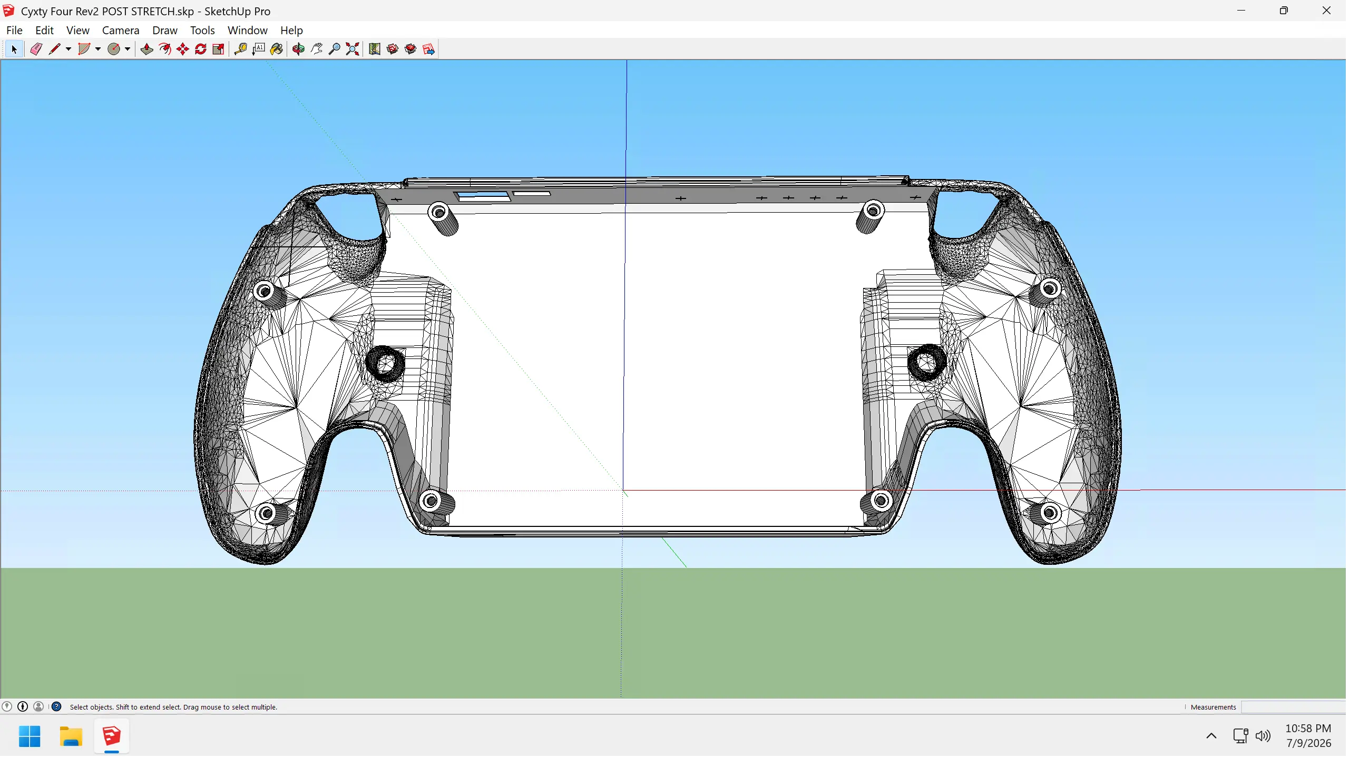Viewport: 1349px width, 758px height.
Task: Open the Window menu
Action: [x=248, y=31]
